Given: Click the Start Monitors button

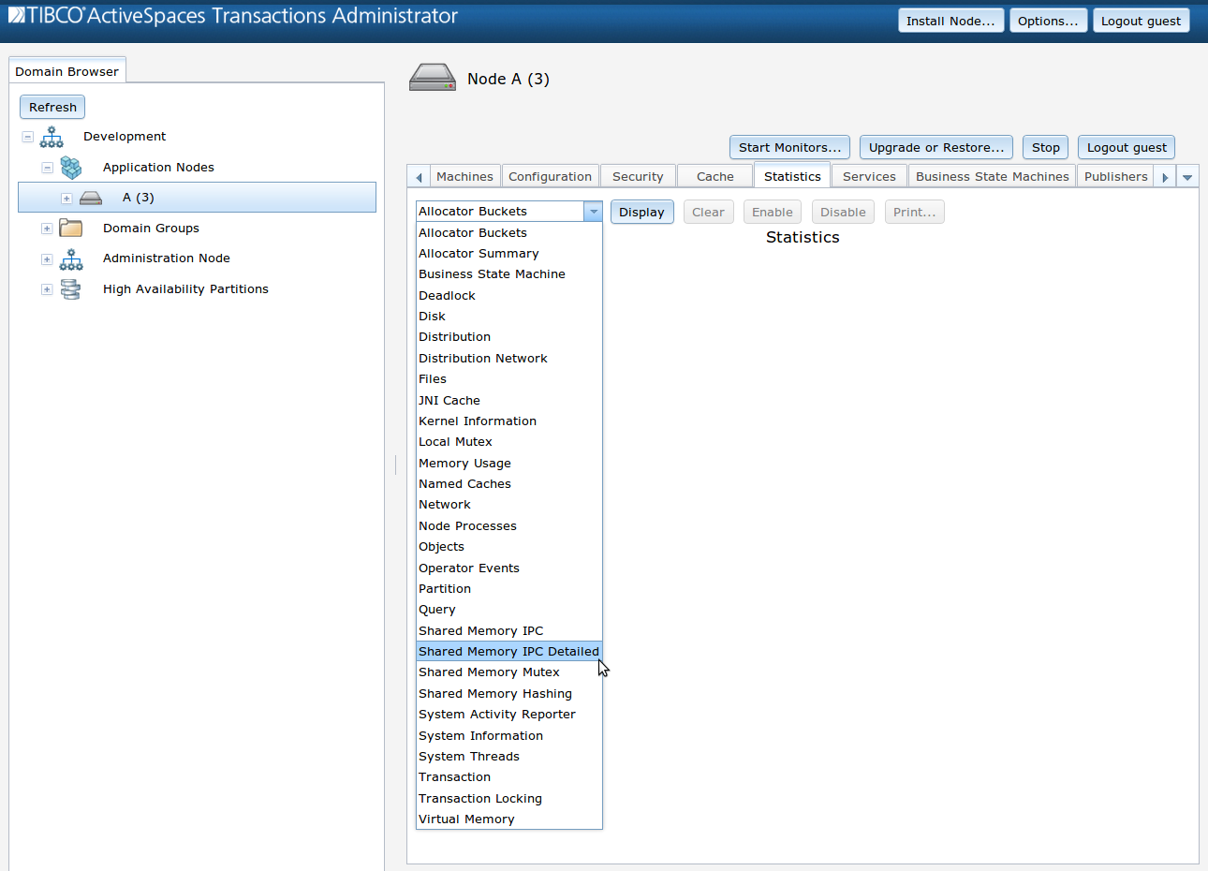Looking at the screenshot, I should coord(789,147).
